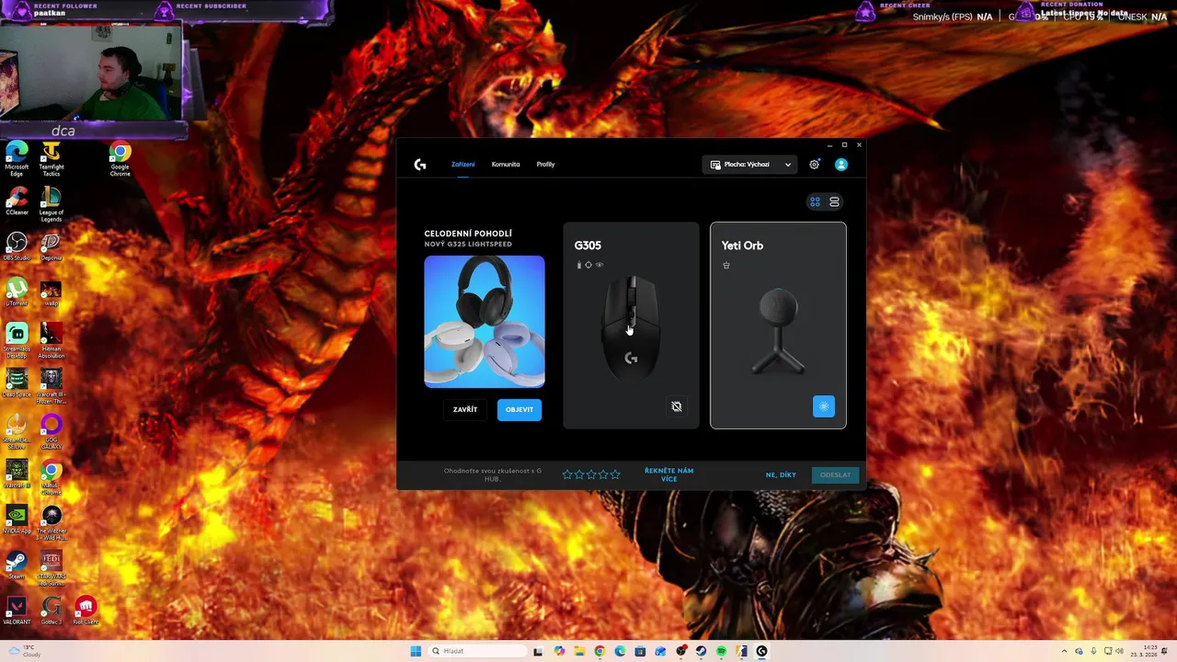Select the VALORANT desktop icon
The width and height of the screenshot is (1177, 662).
[x=17, y=611]
